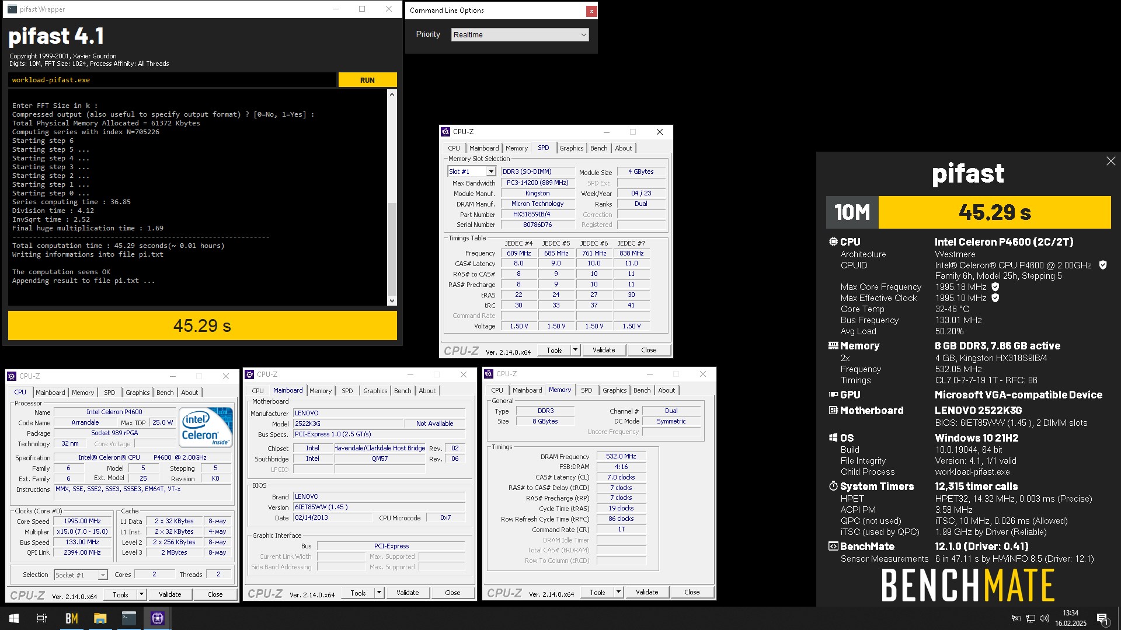Click the Motherboard section icon in BenchMate
The height and width of the screenshot is (630, 1121).
tap(833, 410)
